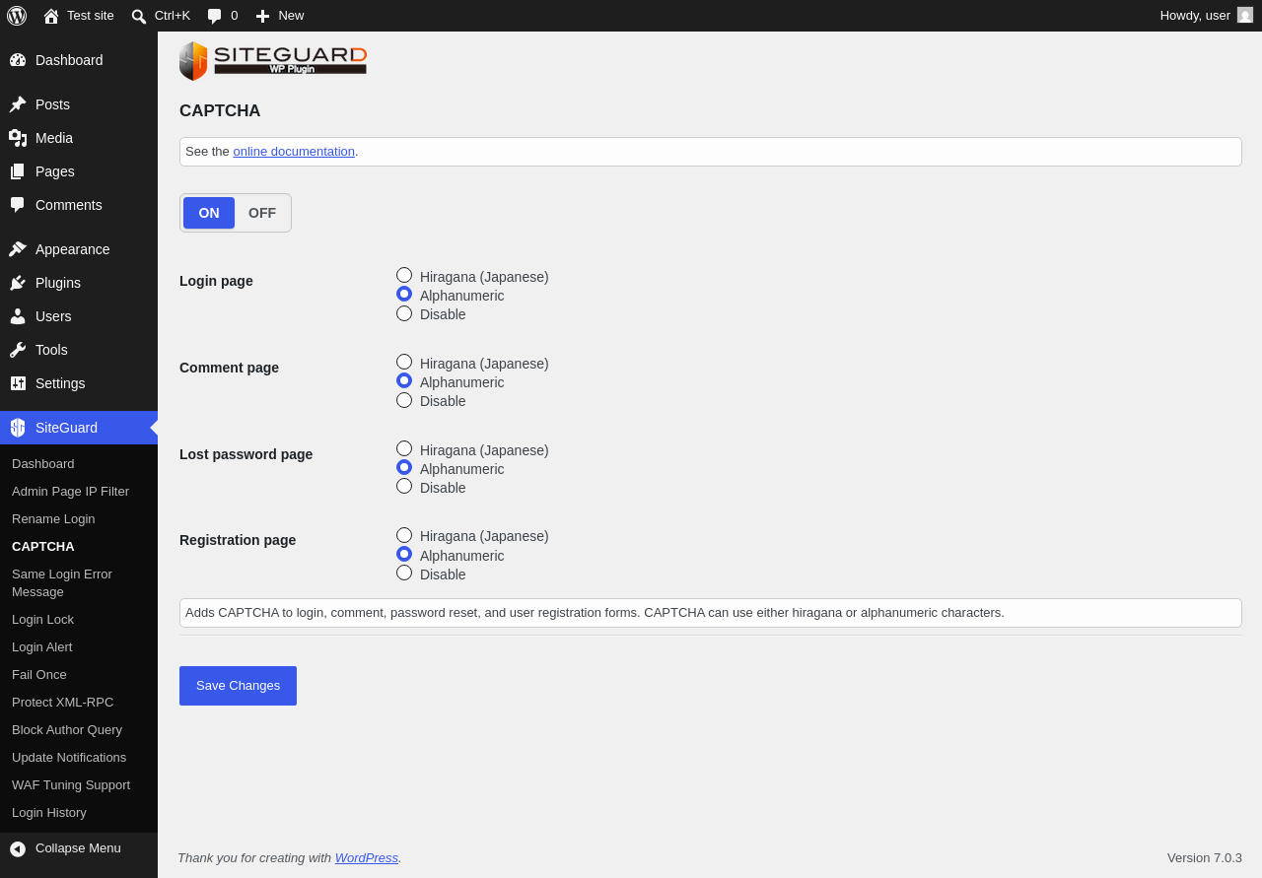Image resolution: width=1262 pixels, height=878 pixels.
Task: Open the Test site home icon
Action: (x=51, y=16)
